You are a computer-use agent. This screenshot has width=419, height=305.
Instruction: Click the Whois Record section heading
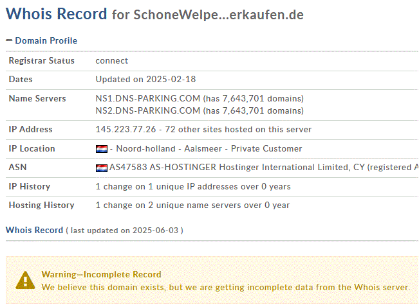tap(34, 230)
